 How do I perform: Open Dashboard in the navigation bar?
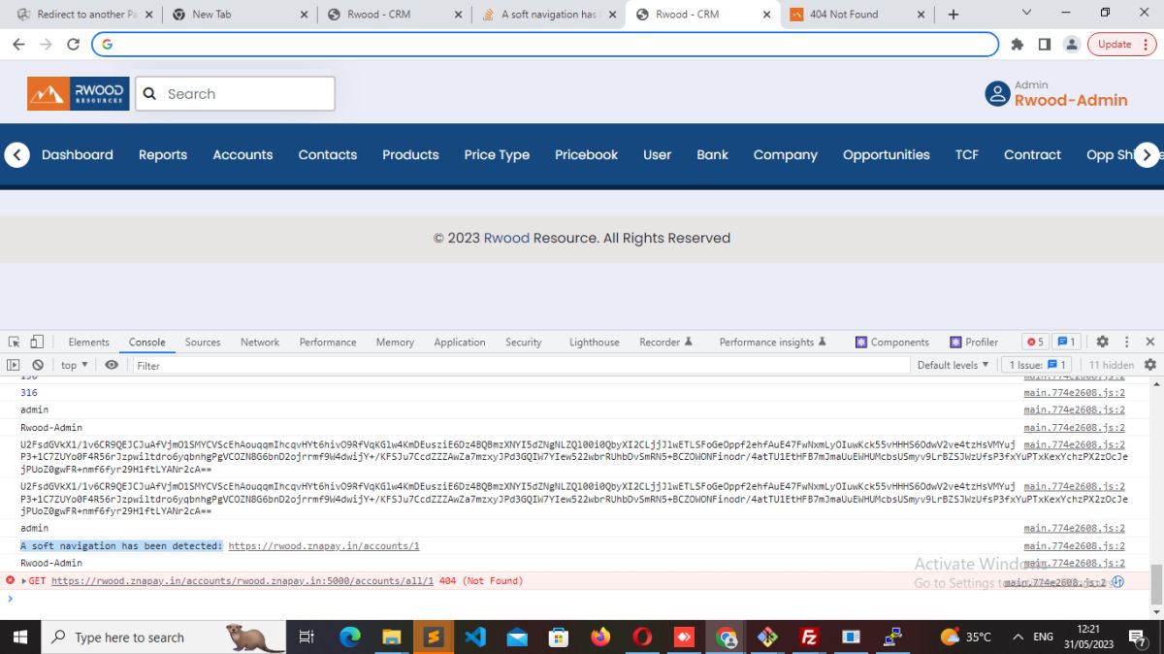(x=78, y=154)
